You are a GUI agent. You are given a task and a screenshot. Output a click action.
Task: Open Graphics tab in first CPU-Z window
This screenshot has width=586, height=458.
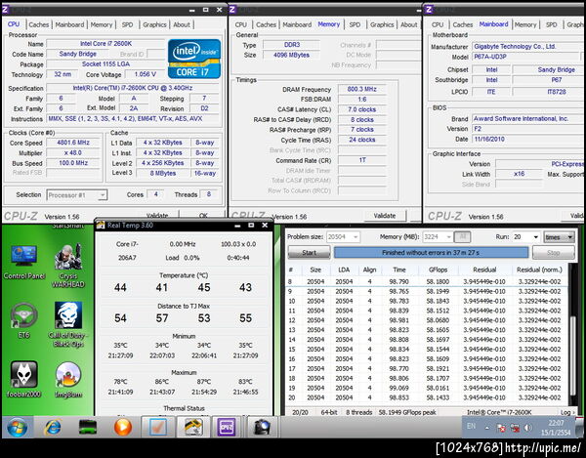(154, 24)
